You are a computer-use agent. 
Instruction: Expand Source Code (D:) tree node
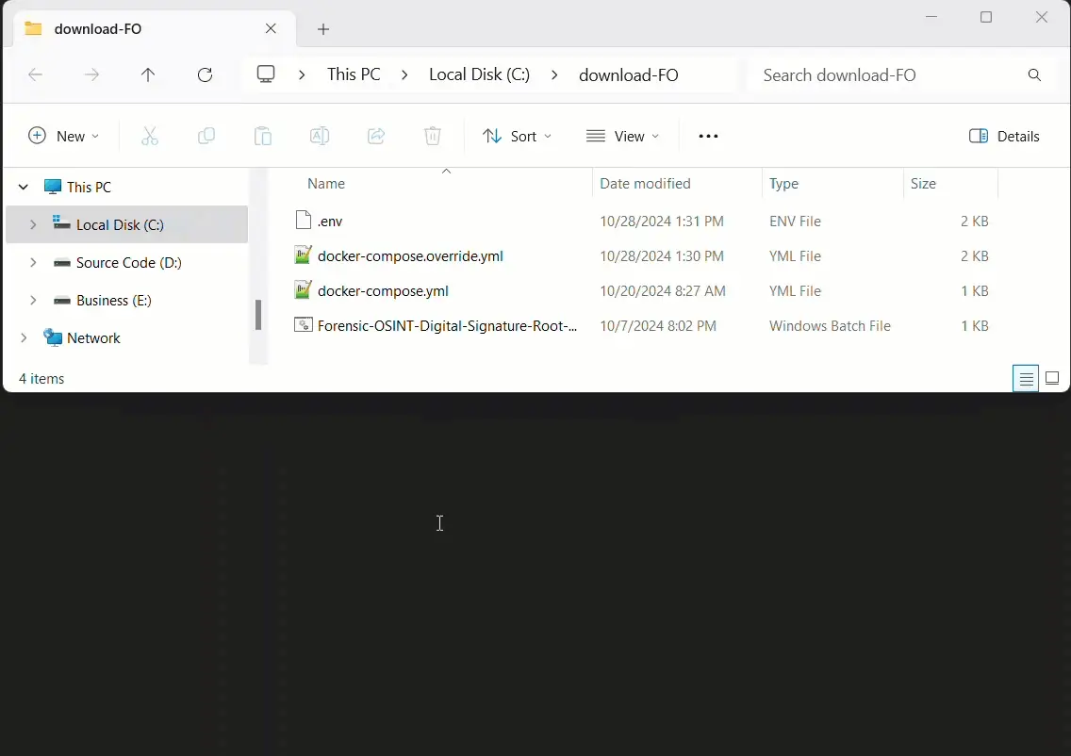[33, 262]
